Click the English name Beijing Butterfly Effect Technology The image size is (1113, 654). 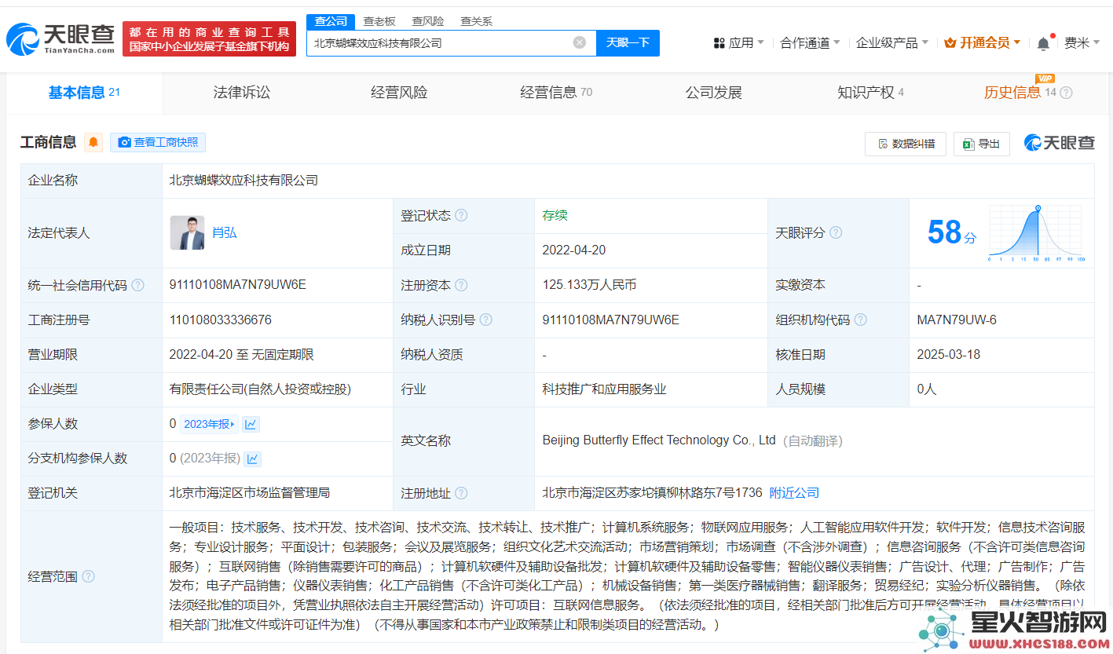pyautogui.click(x=659, y=440)
